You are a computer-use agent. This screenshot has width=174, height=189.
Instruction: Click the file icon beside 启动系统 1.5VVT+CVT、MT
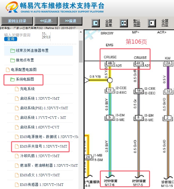tap(17, 118)
